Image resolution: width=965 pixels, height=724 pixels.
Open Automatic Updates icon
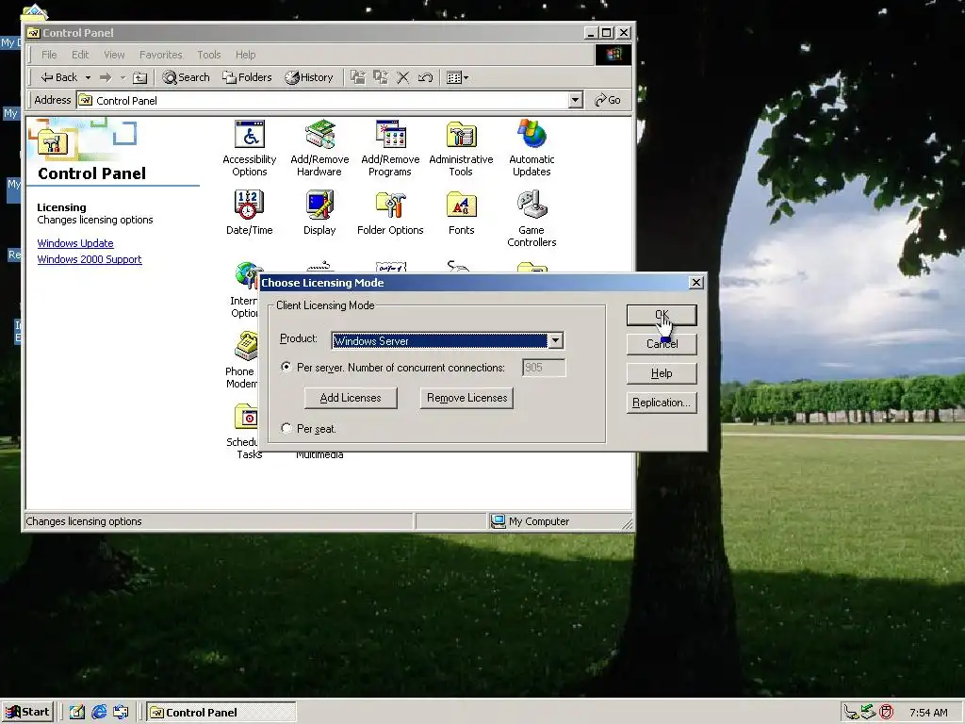pyautogui.click(x=532, y=135)
